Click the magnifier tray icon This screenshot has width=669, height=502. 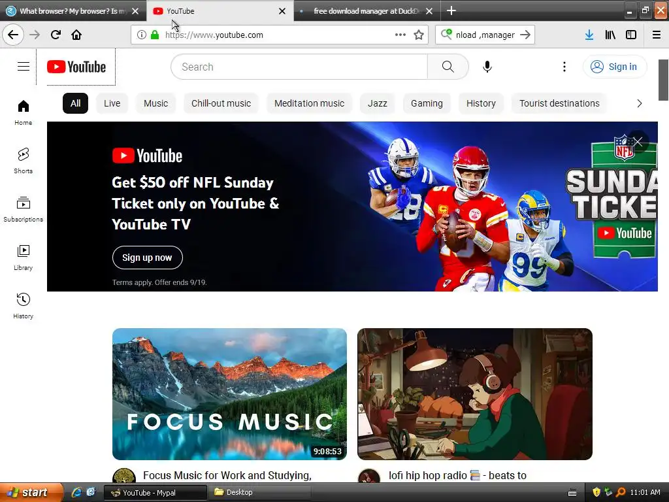621,492
